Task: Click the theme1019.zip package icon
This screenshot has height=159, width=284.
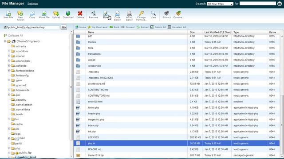Action: coord(78,155)
